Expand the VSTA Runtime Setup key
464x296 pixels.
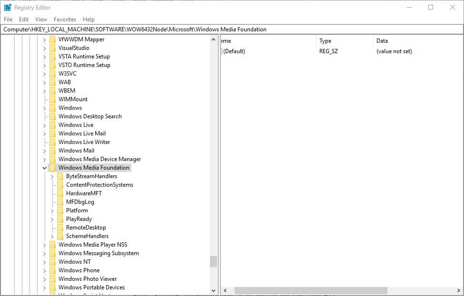click(x=44, y=57)
